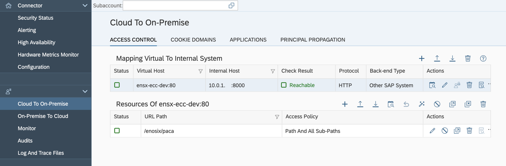The width and height of the screenshot is (506, 166).
Task: Open the Virtual Host column filter
Action: pyautogui.click(x=200, y=71)
